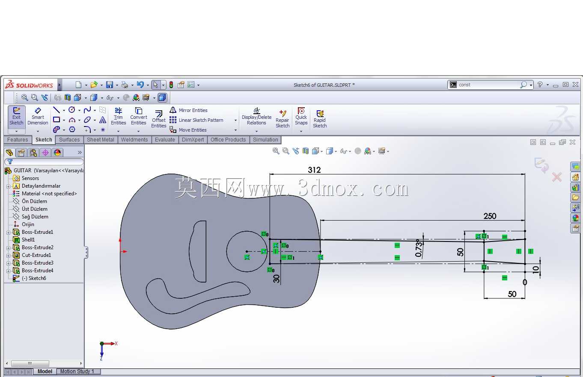This screenshot has width=583, height=377.
Task: Open the Simulation tab
Action: tap(265, 140)
